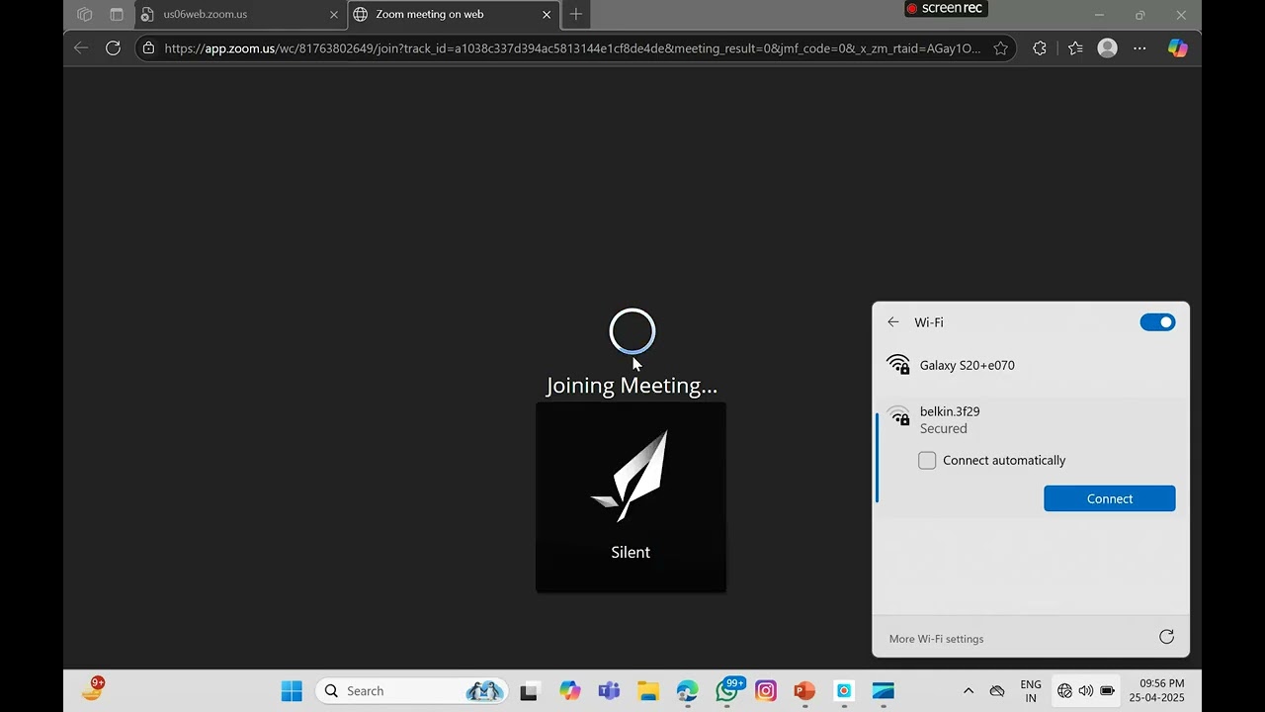Open the workspaces icon in Edge
The image size is (1265, 712).
pos(85,15)
